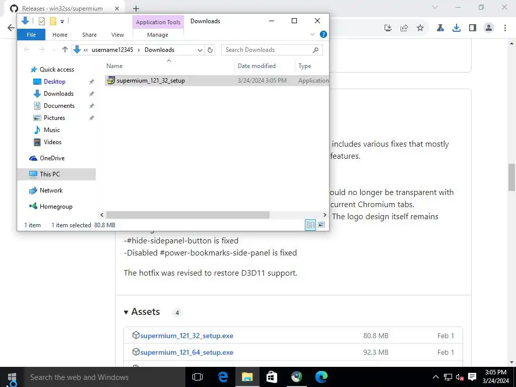Open address bar history dropdown

tap(200, 50)
